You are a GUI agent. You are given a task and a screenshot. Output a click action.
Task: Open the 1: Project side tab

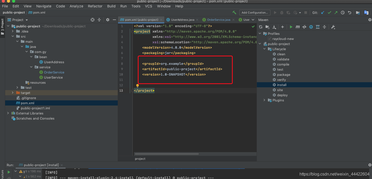[2, 27]
